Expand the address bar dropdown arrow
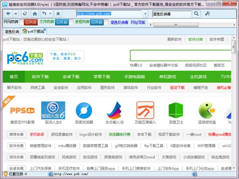This screenshot has width=239, height=179. [x=145, y=14]
